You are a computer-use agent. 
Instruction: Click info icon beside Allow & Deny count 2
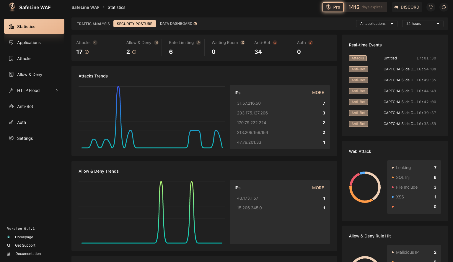point(134,52)
